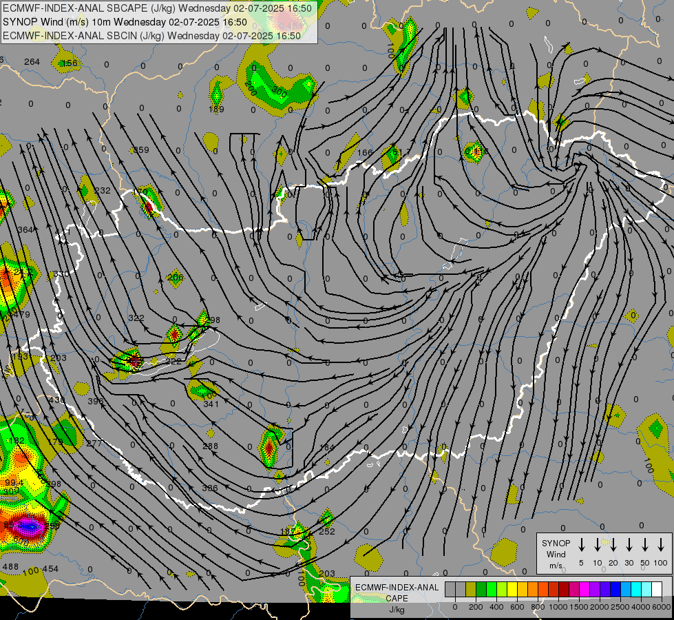Click the 288 value on the map
The image size is (674, 620).
210,446
